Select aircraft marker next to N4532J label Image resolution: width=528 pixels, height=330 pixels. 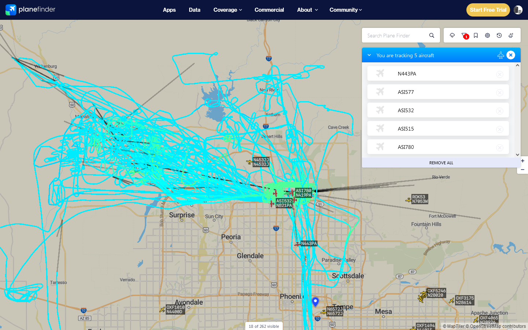point(250,162)
